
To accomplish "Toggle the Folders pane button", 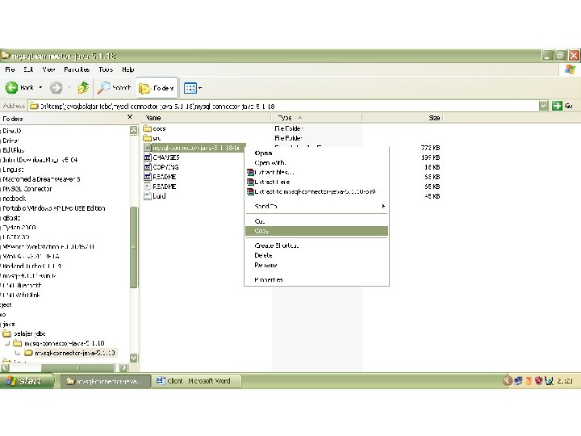I will [157, 88].
